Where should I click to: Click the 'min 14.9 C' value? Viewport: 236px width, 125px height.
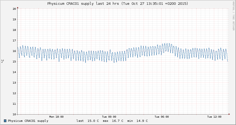point(138,121)
